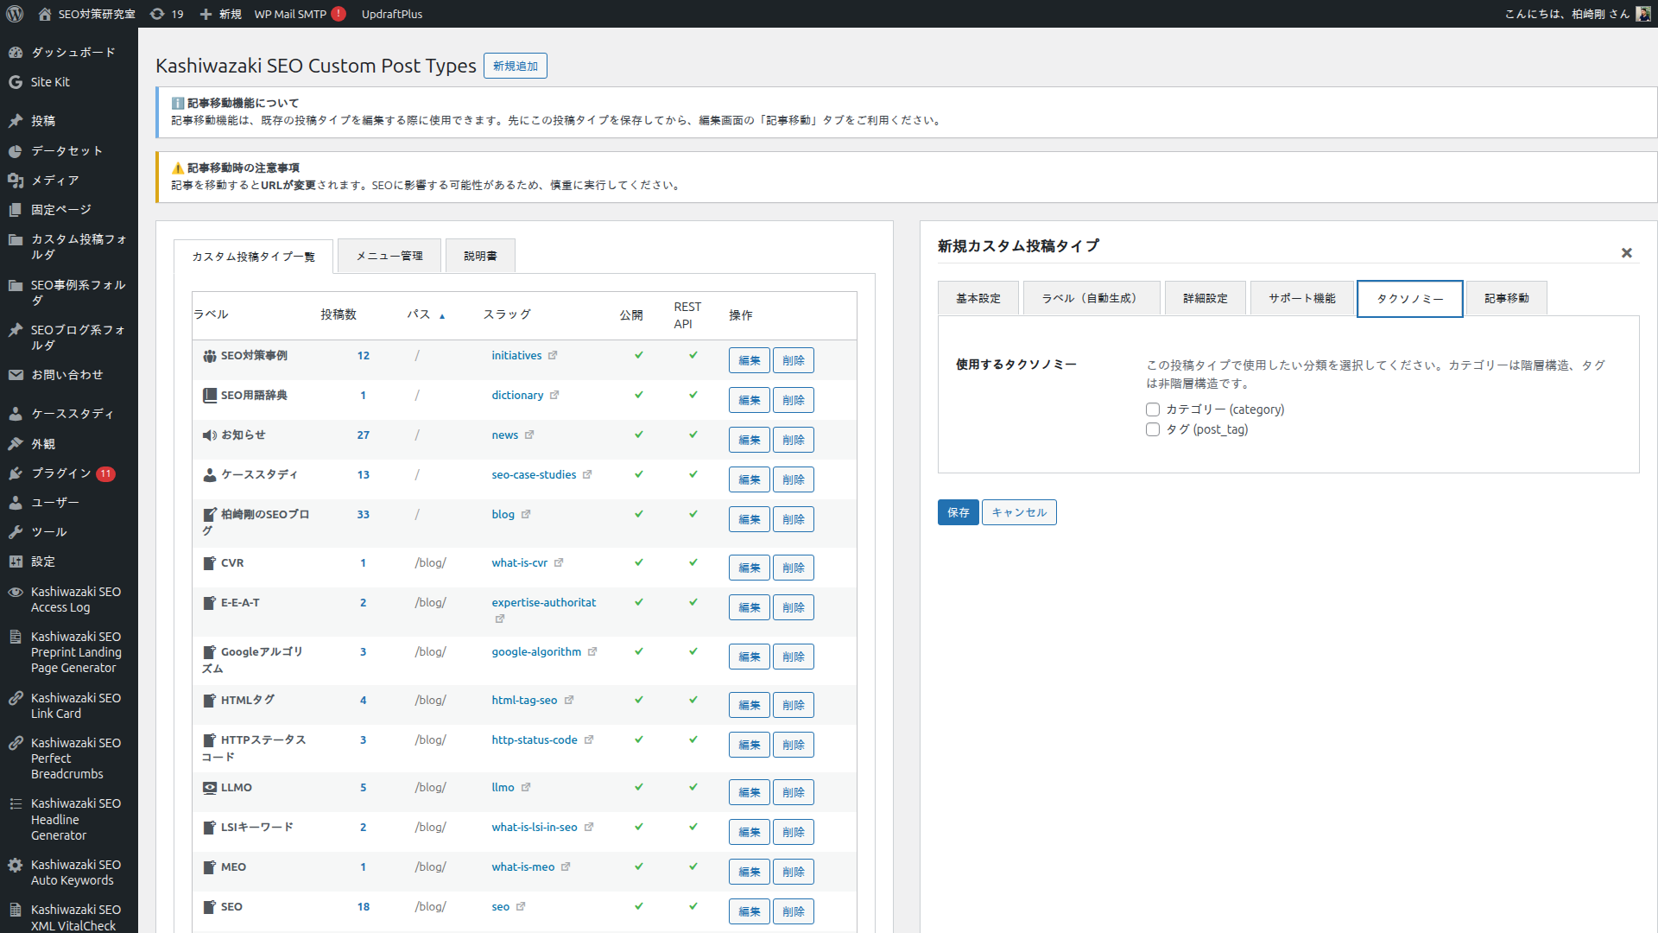Open post count 33 link for blog
The width and height of the screenshot is (1658, 933).
click(x=364, y=514)
